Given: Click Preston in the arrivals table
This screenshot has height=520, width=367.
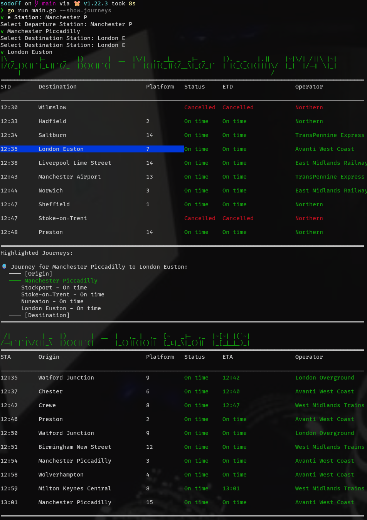Looking at the screenshot, I should tap(51, 419).
